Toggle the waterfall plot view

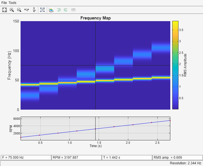(x=51, y=10)
